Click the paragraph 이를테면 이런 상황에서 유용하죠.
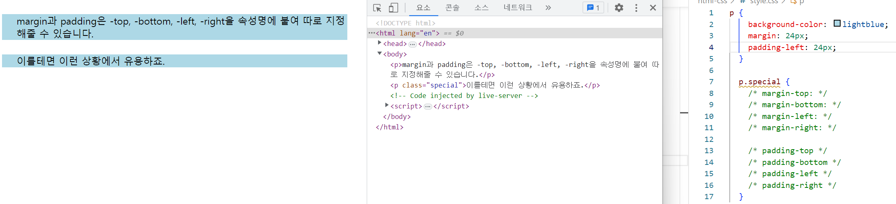 [x=175, y=61]
